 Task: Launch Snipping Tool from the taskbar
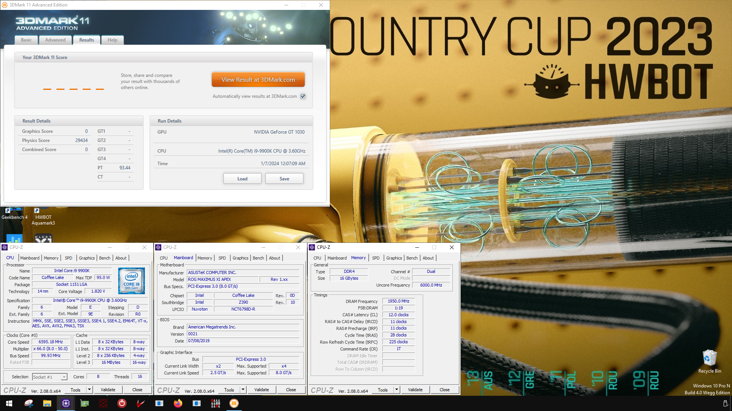(x=29, y=403)
